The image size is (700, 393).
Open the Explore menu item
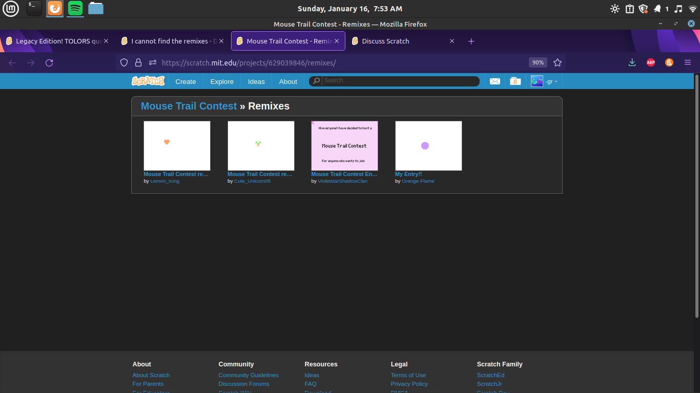point(222,81)
